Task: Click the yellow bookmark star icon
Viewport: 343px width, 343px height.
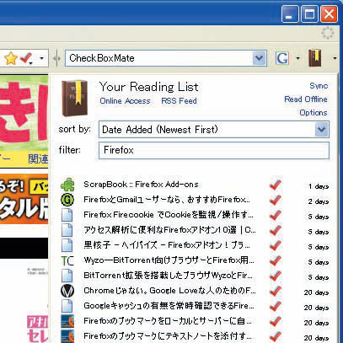Action: pyautogui.click(x=11, y=58)
